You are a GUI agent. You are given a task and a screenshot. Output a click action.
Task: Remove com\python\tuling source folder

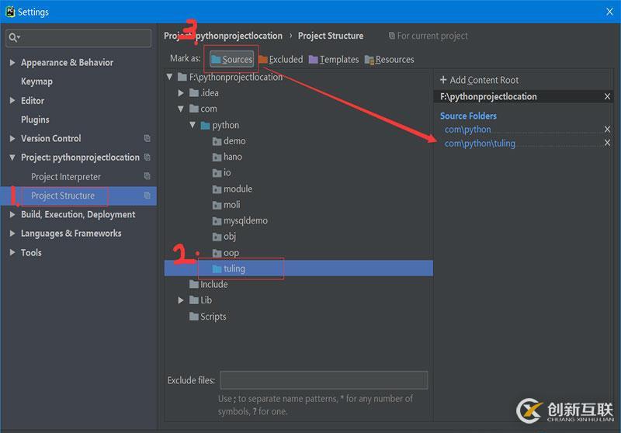(607, 143)
